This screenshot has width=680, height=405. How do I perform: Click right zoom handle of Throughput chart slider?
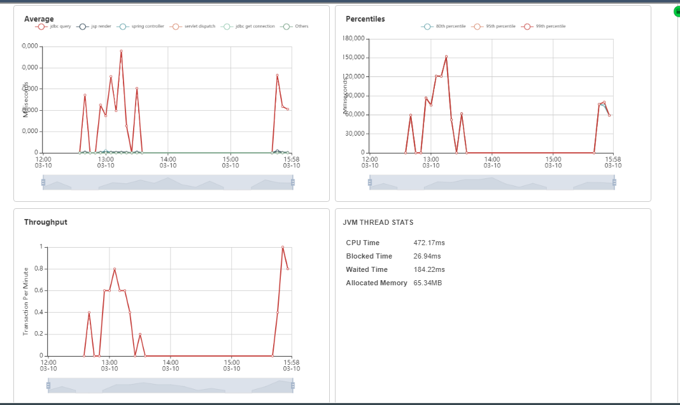point(294,385)
